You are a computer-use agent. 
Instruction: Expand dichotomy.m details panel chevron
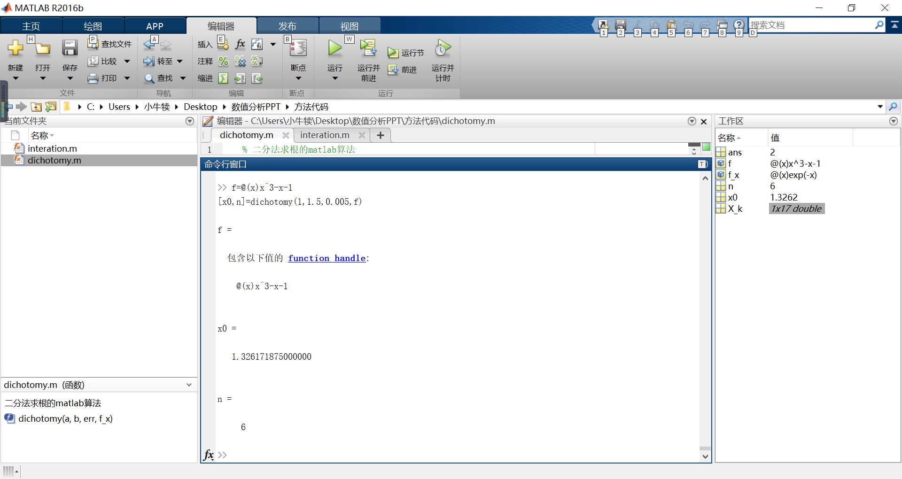click(189, 385)
